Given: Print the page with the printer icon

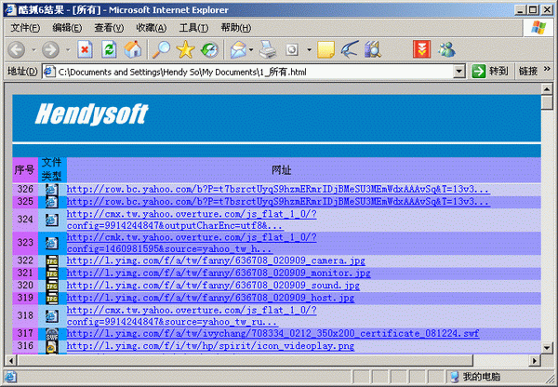Looking at the screenshot, I should coord(268,50).
